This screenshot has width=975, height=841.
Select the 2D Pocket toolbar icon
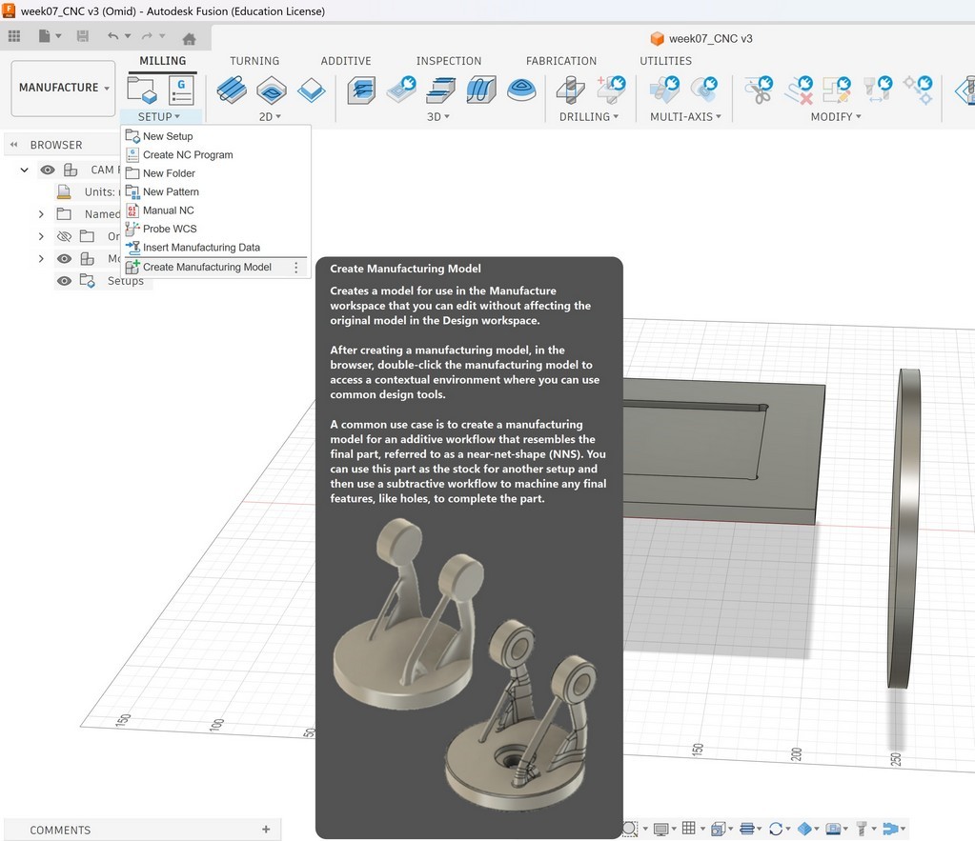(271, 91)
